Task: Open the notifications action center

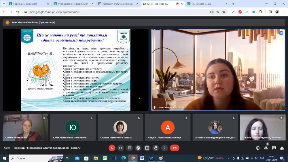Action: [282, 158]
